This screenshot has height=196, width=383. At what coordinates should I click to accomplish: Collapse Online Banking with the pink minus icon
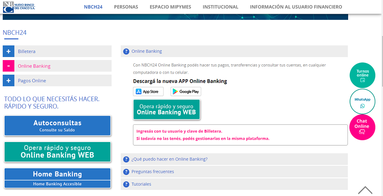8,66
